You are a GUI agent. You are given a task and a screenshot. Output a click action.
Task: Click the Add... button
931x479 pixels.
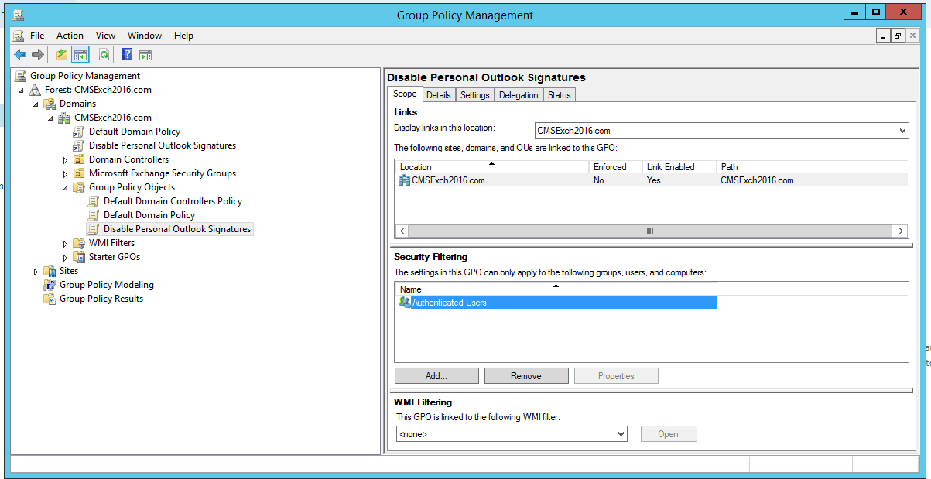point(436,376)
